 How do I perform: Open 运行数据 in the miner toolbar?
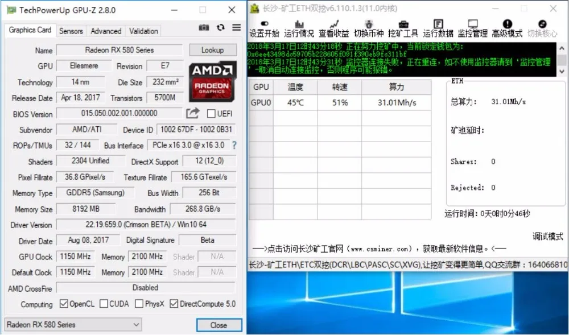(438, 29)
